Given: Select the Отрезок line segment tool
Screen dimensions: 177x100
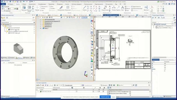Looking at the screenshot, I should (x=84, y=8).
